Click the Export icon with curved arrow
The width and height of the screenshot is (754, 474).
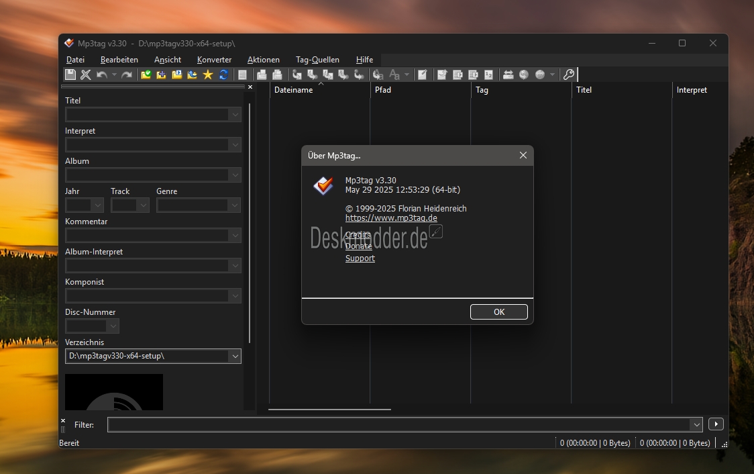pyautogui.click(x=442, y=75)
